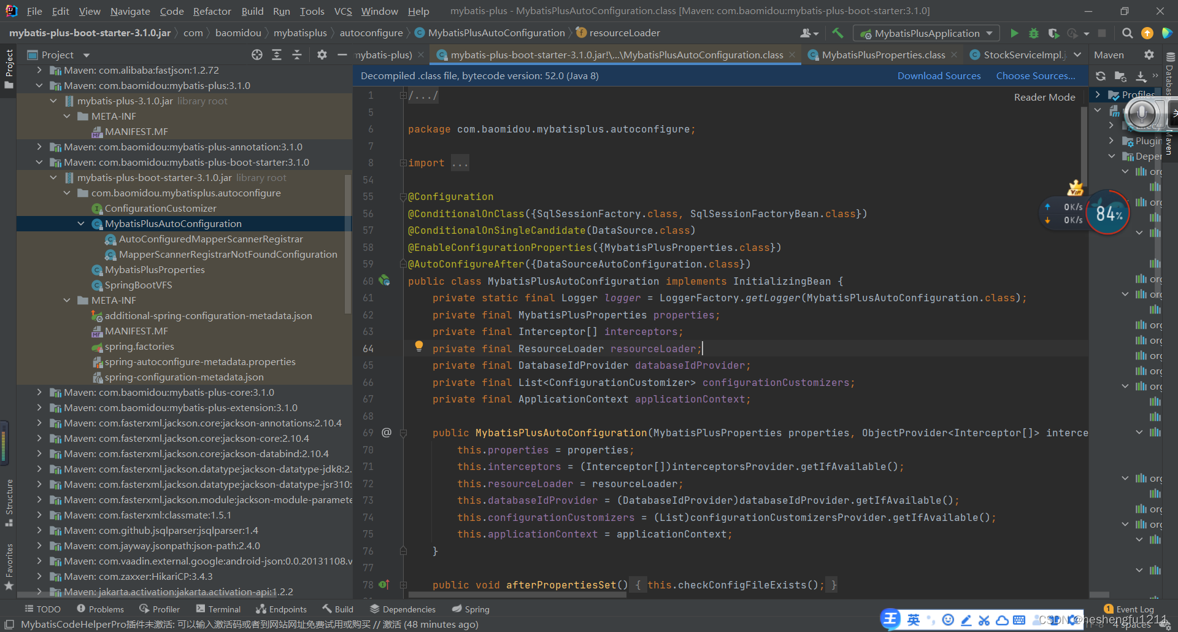Collapse MybatisPlusAutoConfiguration class node
This screenshot has width=1178, height=632.
(x=81, y=223)
